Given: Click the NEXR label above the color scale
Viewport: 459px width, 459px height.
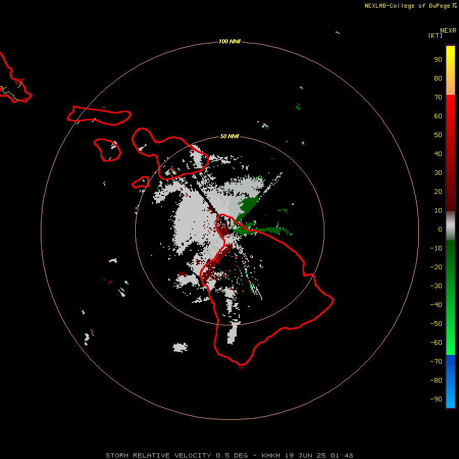Looking at the screenshot, I should [448, 31].
